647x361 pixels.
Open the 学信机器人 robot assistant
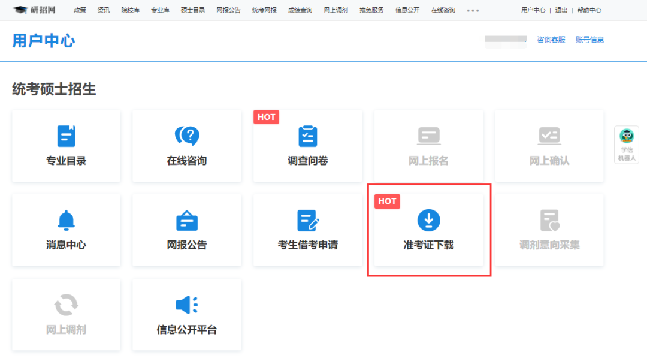pos(627,145)
